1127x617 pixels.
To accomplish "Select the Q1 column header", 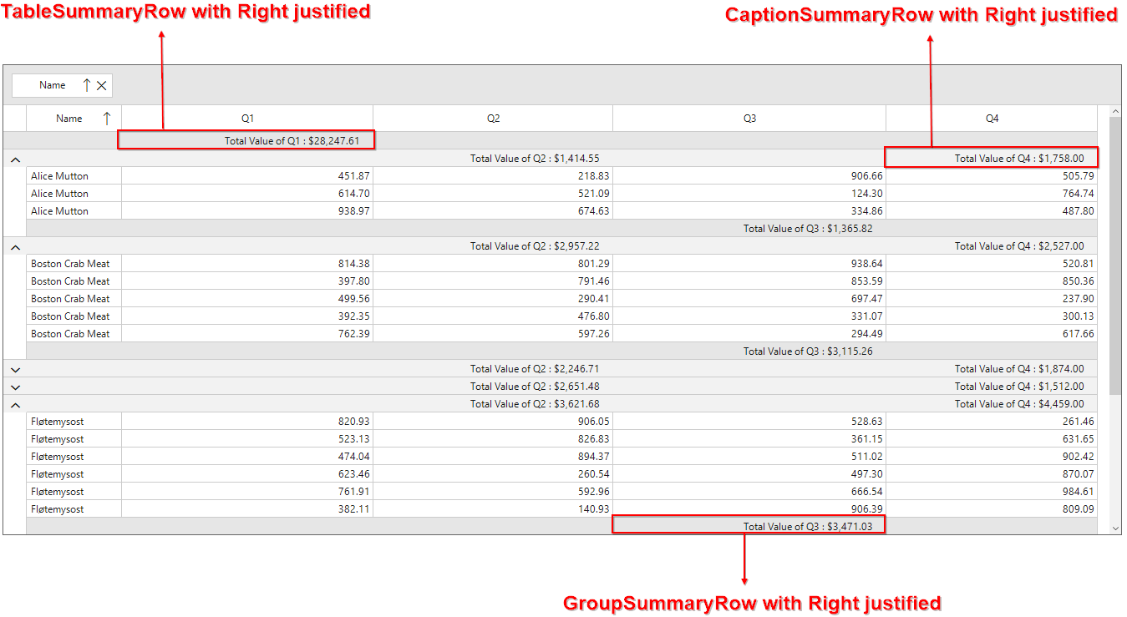I will 247,119.
